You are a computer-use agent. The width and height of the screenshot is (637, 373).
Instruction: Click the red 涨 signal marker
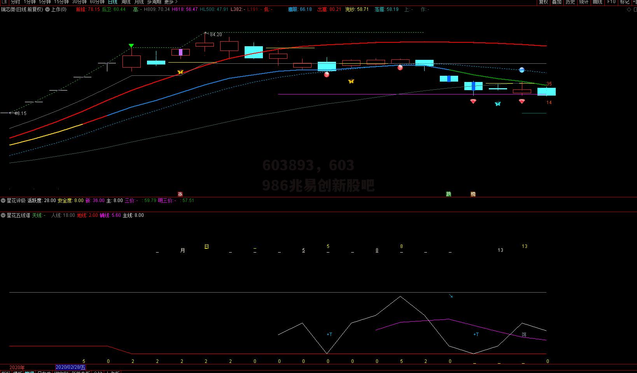[x=180, y=194]
